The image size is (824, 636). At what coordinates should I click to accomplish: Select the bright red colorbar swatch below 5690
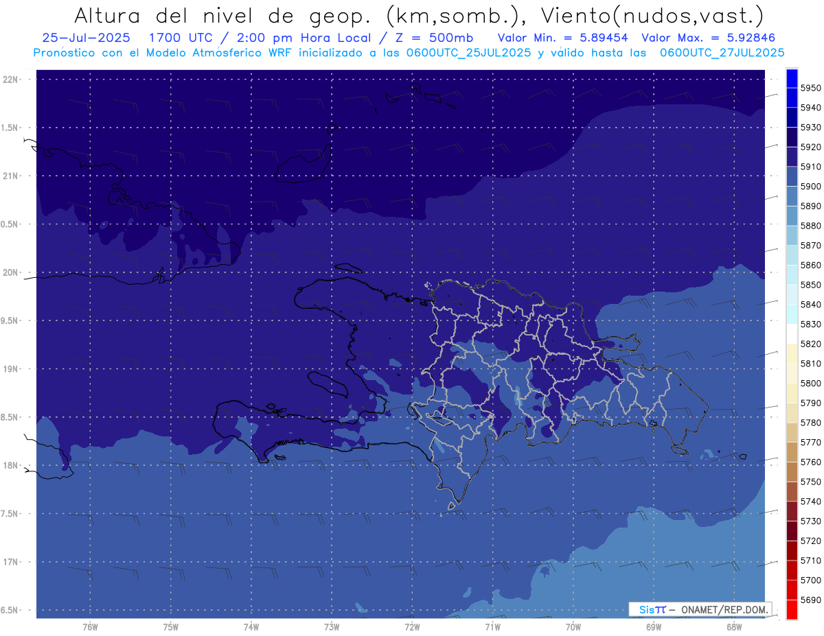tap(792, 609)
